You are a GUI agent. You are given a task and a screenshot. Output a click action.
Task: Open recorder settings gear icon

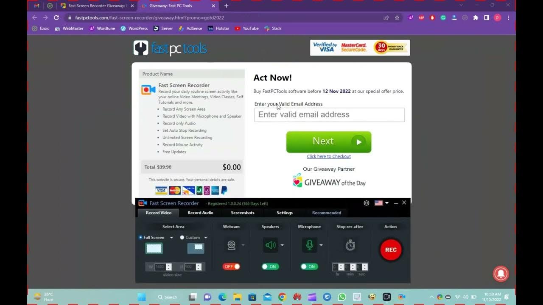click(x=367, y=203)
